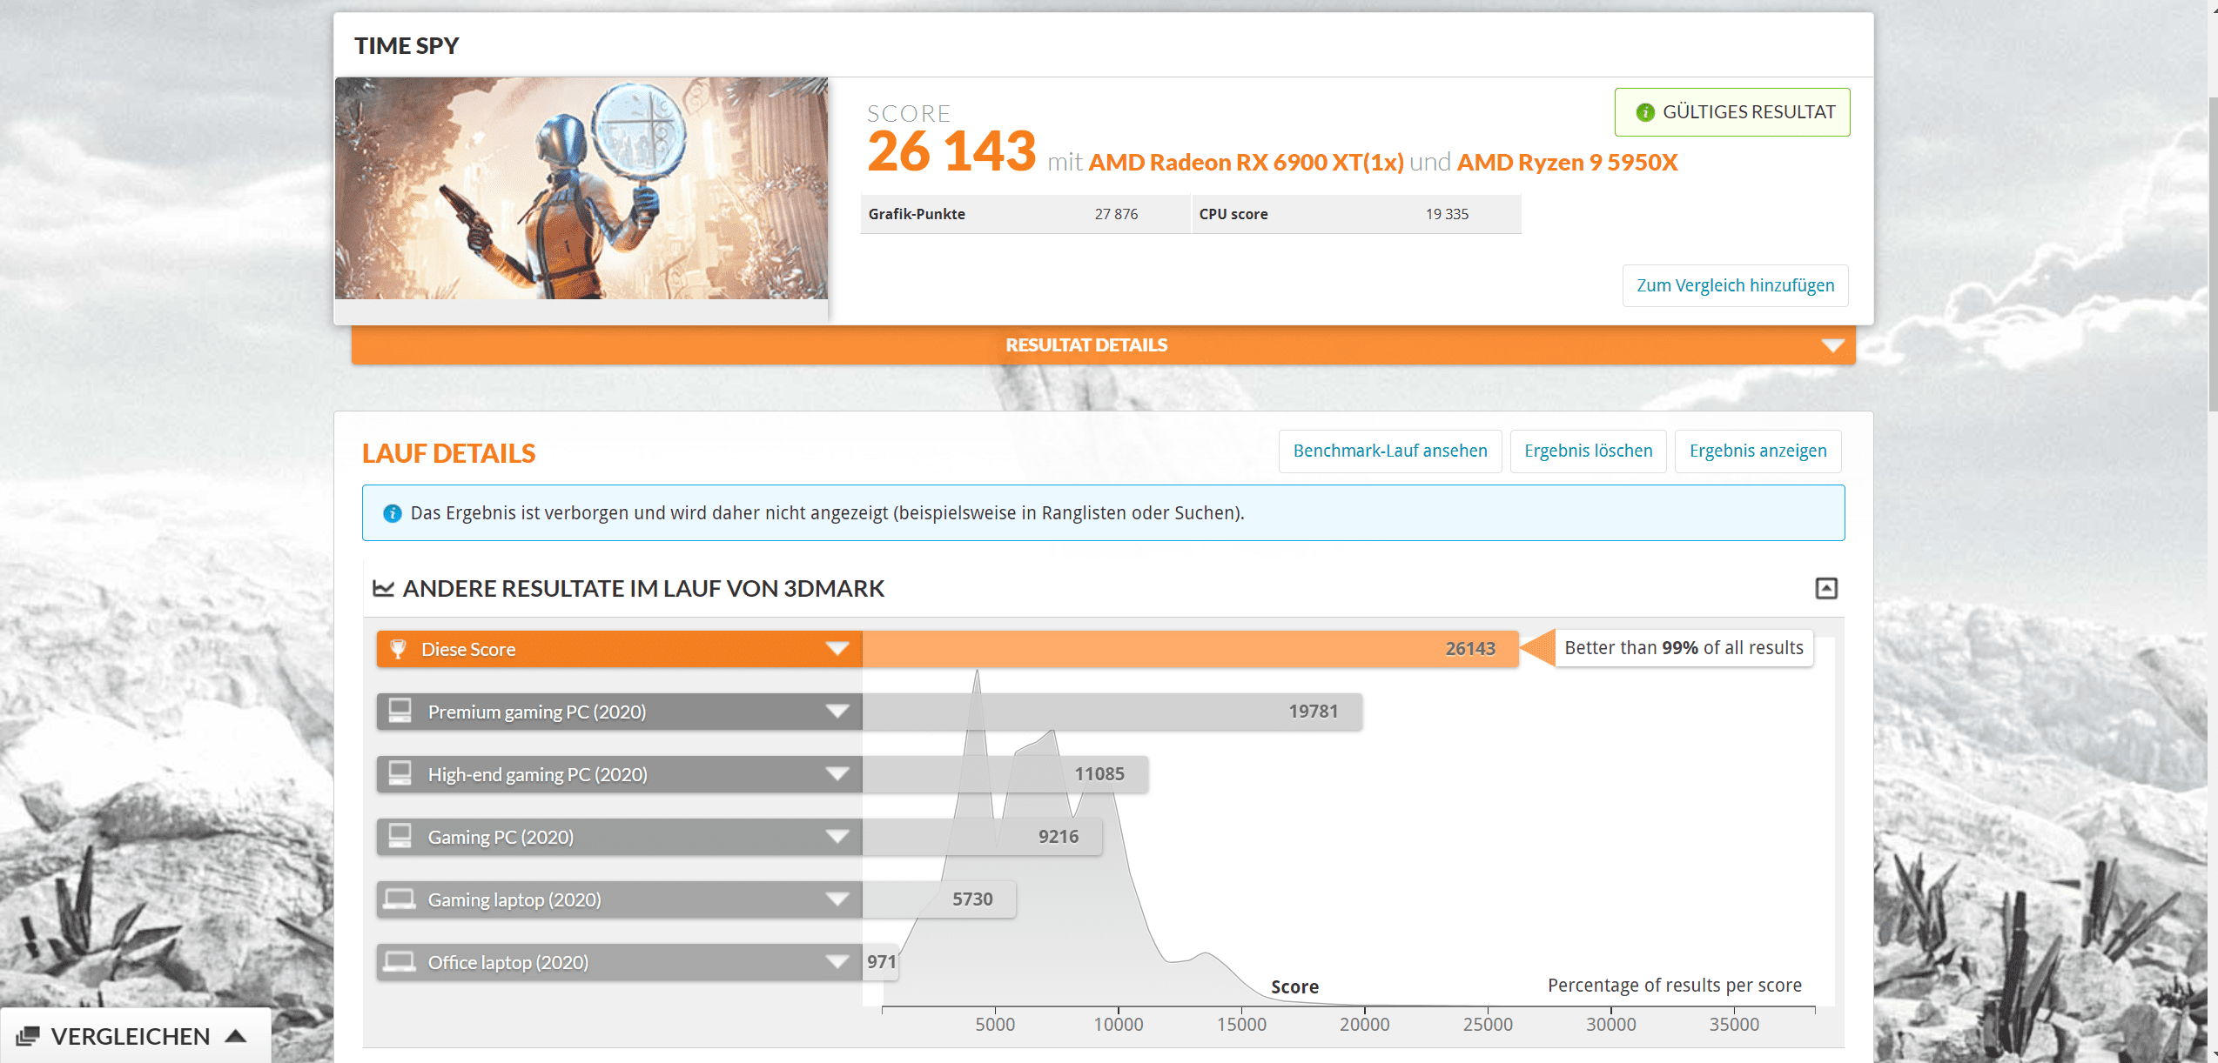Click the desktop icon for High-end gaming PC (2020)
This screenshot has width=2218, height=1063.
point(400,773)
